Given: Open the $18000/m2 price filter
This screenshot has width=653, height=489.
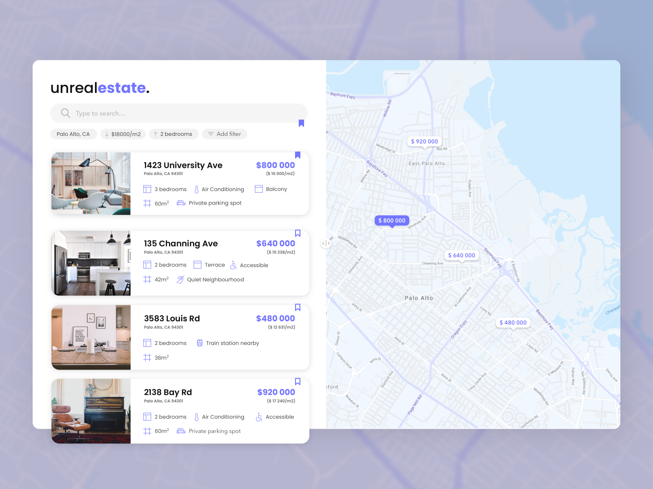Looking at the screenshot, I should click(123, 134).
